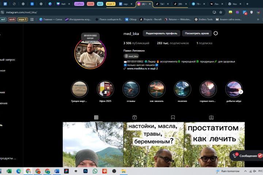
Task: Open the bookmarks bar work folder
Action: tap(12, 19)
